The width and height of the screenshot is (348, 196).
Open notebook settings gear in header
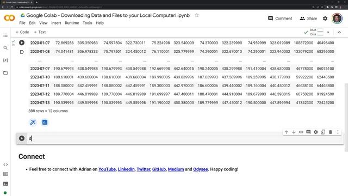click(x=325, y=19)
